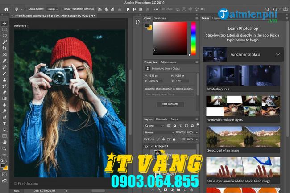
Task: Select the Frame tool
Action: tap(4, 55)
